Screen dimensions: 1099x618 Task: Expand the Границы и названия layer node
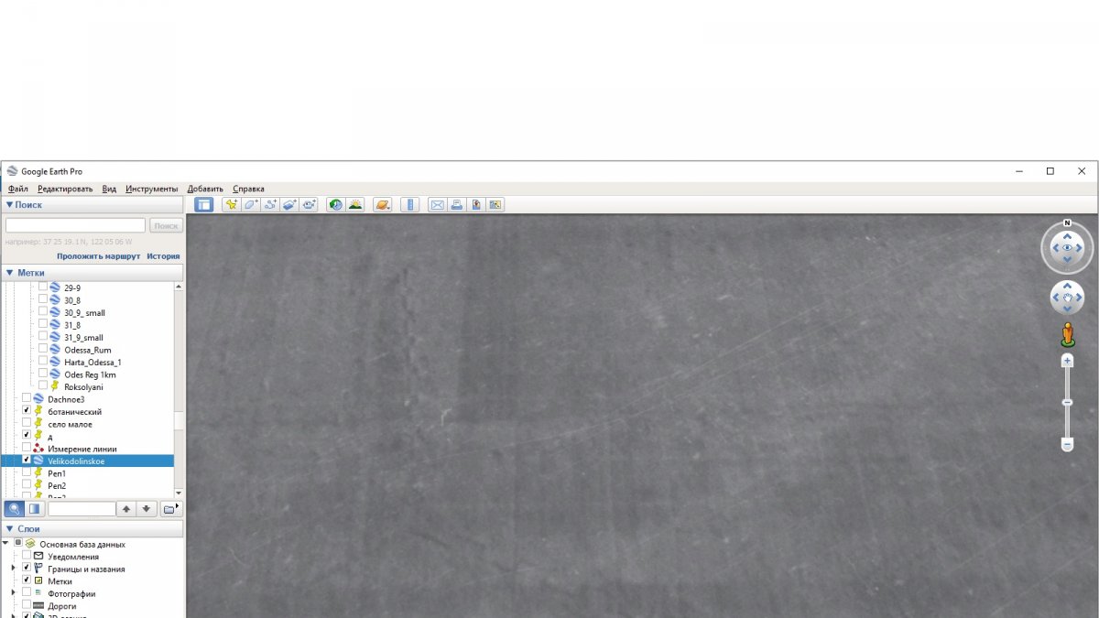tap(13, 568)
